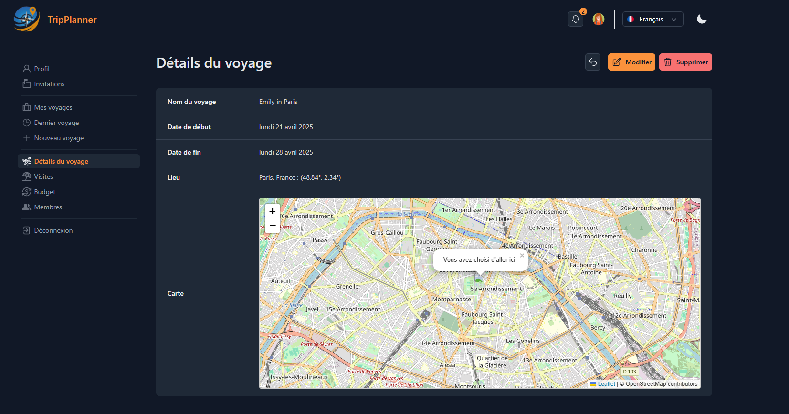Close the map popup

[x=522, y=256]
